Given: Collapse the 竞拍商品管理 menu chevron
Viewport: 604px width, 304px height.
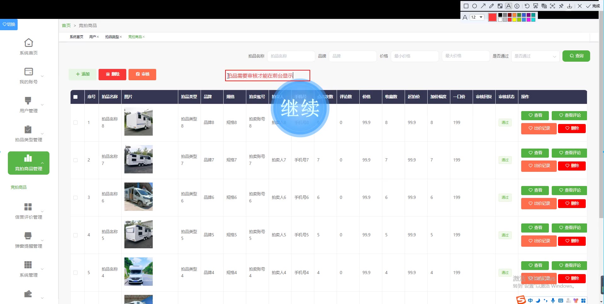Looking at the screenshot, I should 42,163.
